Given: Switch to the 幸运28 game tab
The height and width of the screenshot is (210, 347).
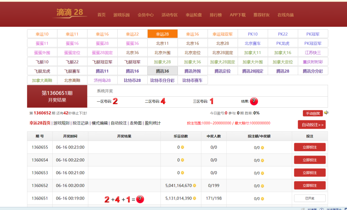Looking at the screenshot, I should 163,34.
